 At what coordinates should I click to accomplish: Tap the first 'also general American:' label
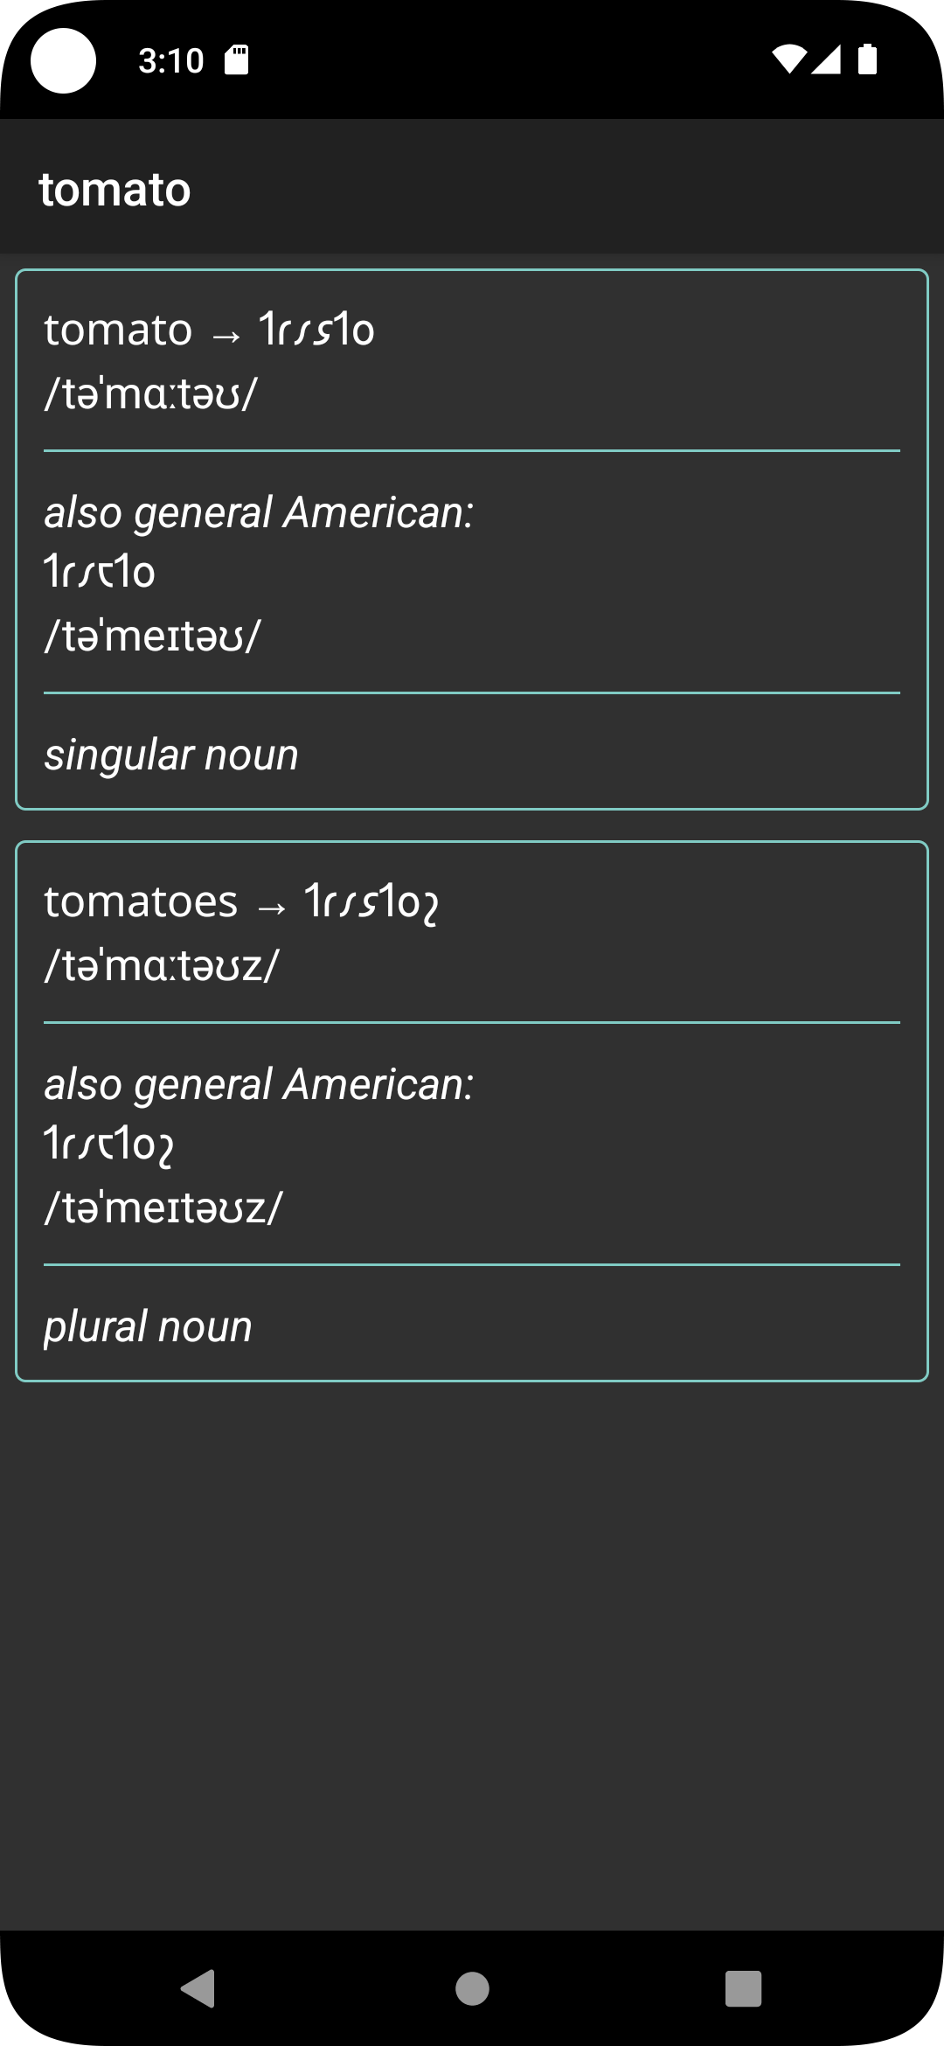[x=259, y=512]
